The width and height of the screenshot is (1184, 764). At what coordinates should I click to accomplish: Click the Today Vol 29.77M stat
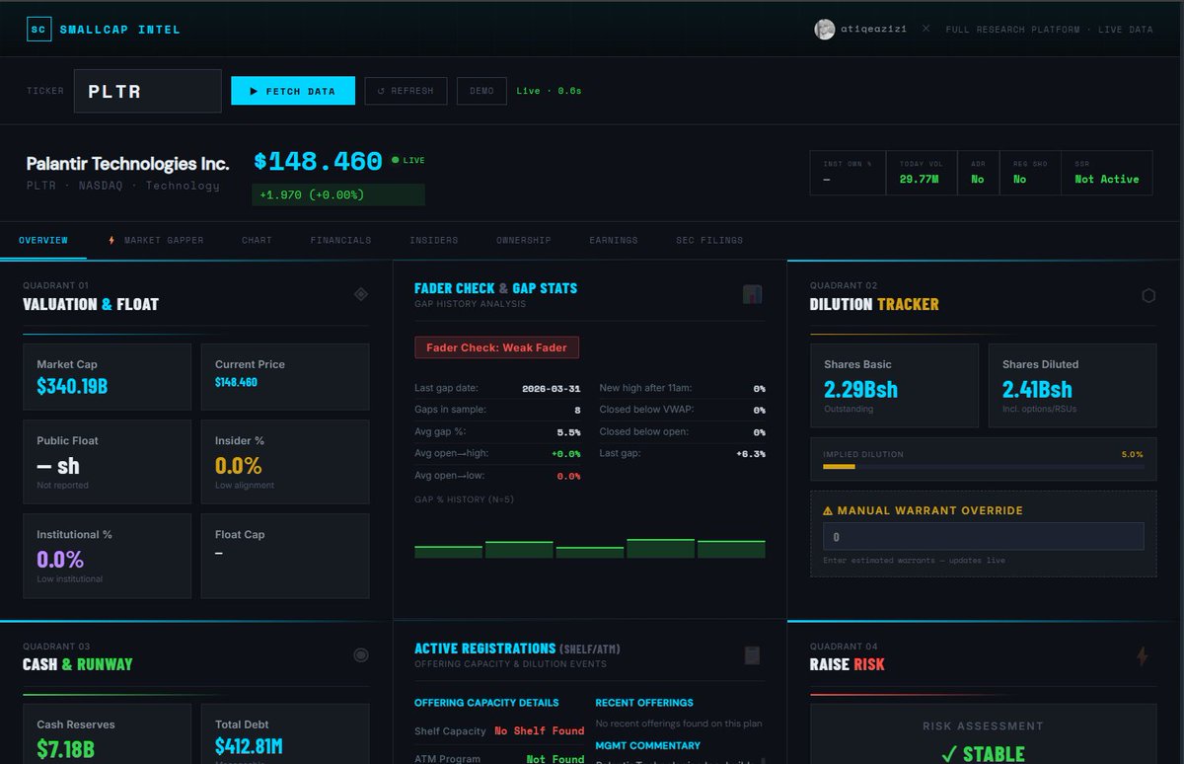coord(920,173)
